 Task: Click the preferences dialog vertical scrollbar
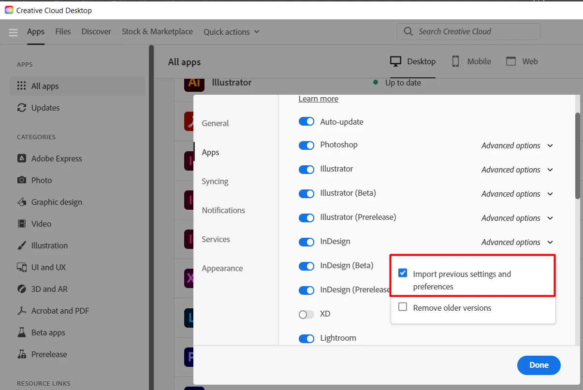(x=577, y=156)
